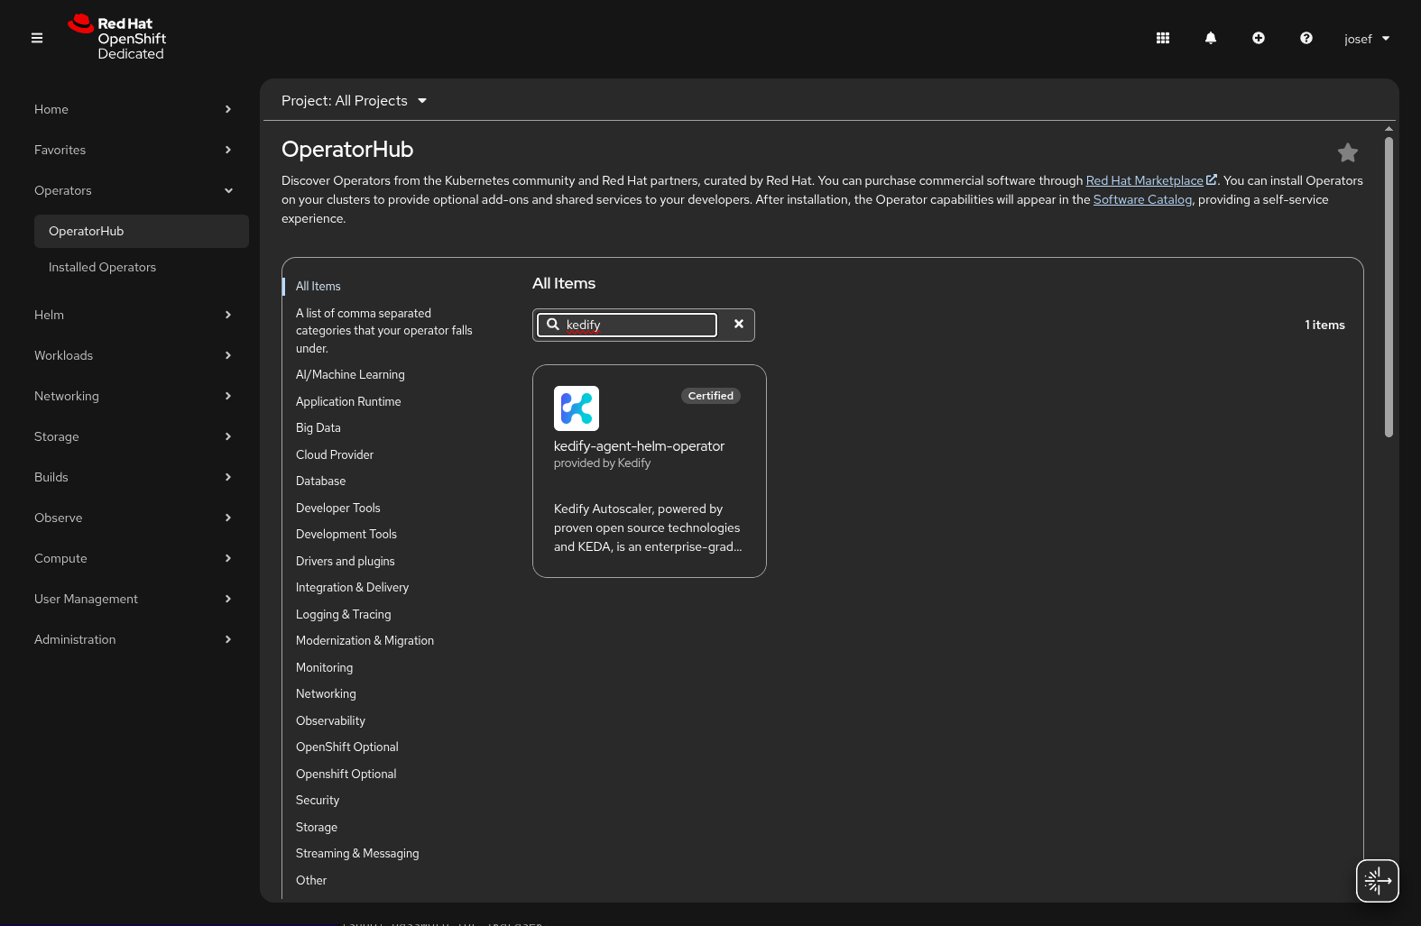Collapse the Operators navigation section
This screenshot has width=1421, height=926.
point(133,190)
